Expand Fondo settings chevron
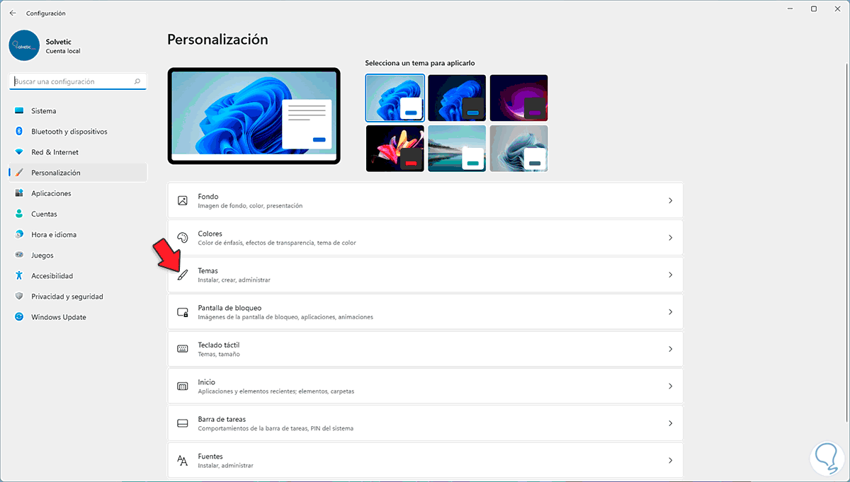This screenshot has width=850, height=482. (670, 201)
